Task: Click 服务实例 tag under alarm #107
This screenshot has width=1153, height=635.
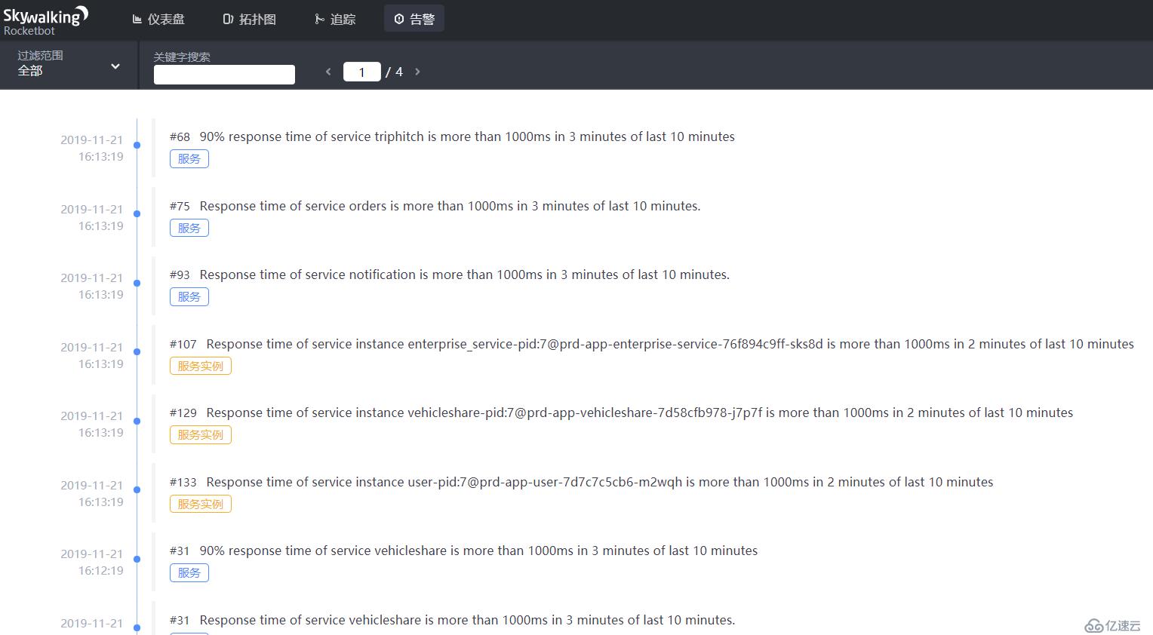Action: tap(201, 366)
